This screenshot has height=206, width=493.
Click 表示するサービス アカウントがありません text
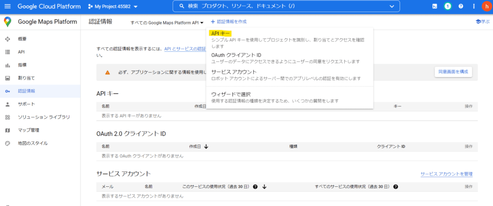click(143, 196)
